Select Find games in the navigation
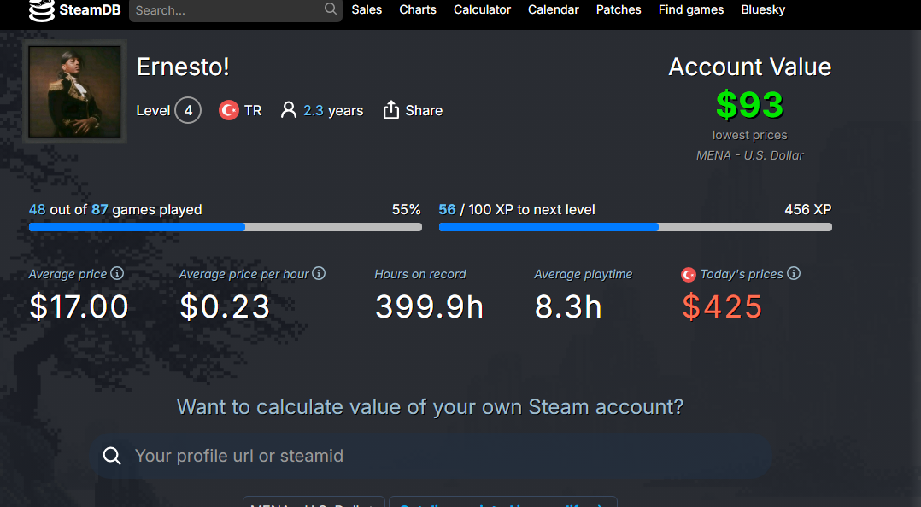 tap(690, 9)
